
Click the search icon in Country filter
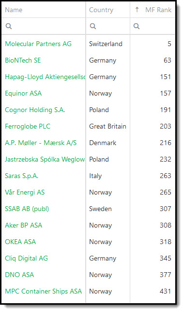93,26
